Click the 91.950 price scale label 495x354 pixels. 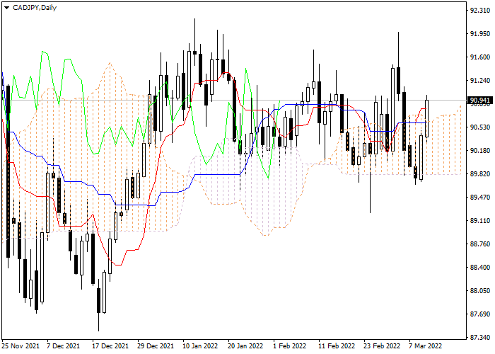pyautogui.click(x=480, y=34)
